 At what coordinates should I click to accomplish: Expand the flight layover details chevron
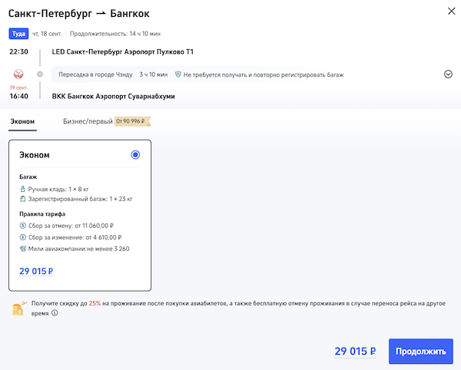tap(448, 74)
